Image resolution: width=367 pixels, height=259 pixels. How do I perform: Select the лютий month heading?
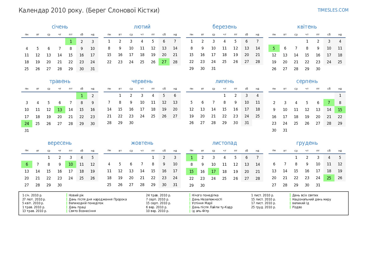tap(142, 27)
